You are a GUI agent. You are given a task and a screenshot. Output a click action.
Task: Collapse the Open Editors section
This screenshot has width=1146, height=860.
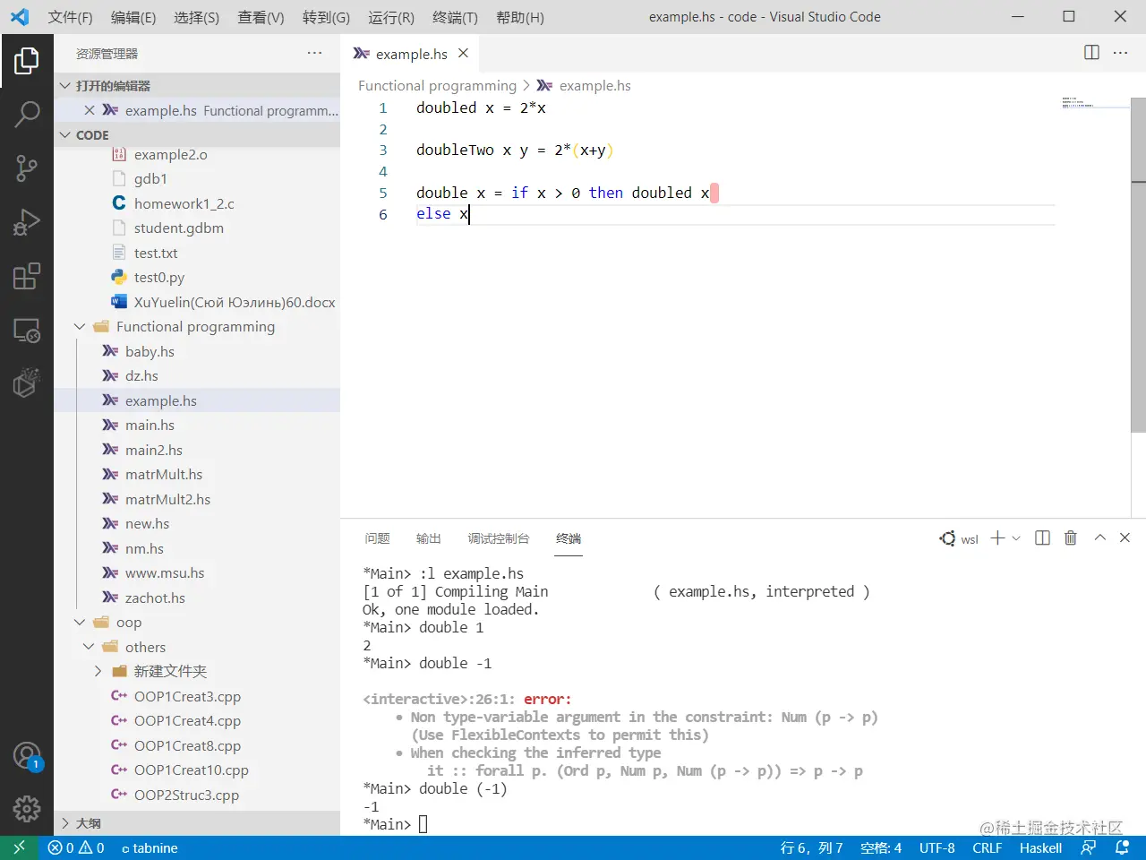(x=64, y=86)
